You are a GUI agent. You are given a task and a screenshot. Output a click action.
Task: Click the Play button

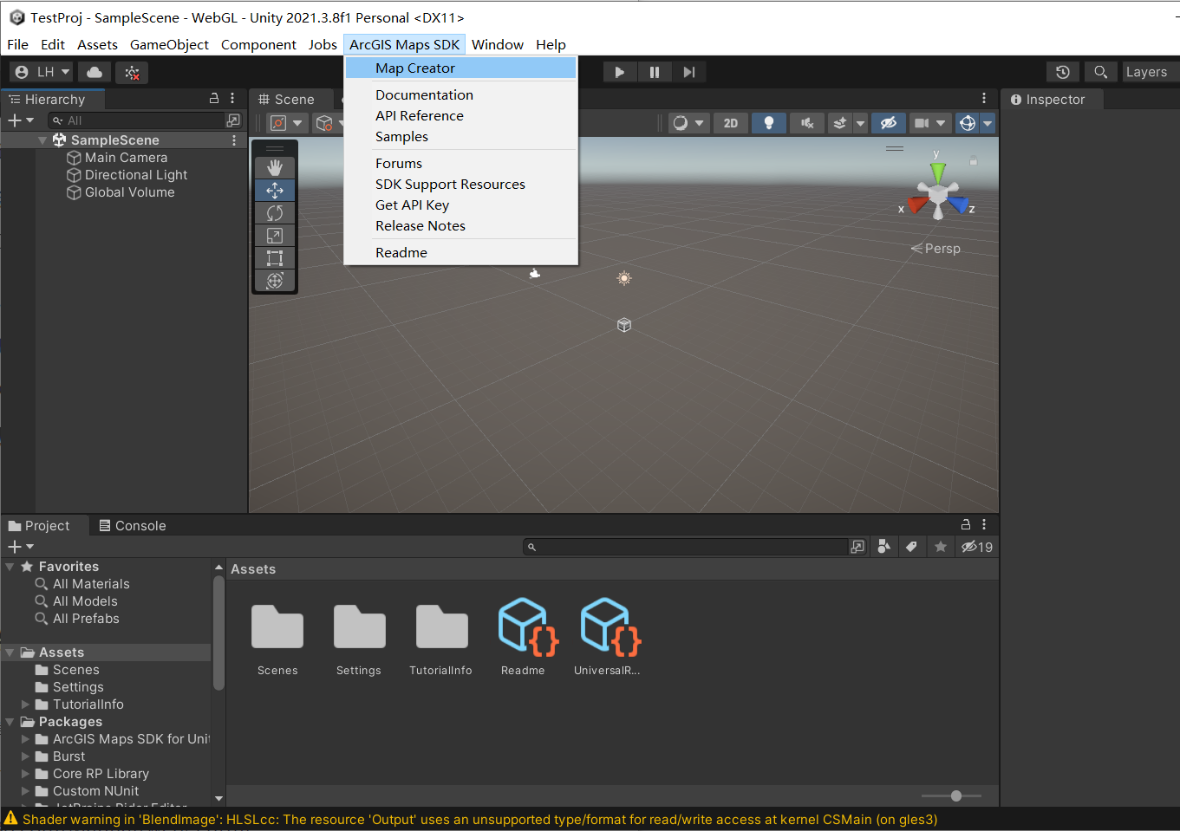coord(620,72)
